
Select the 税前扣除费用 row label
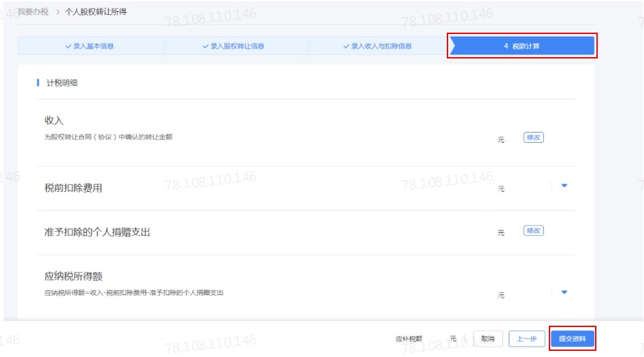[73, 188]
